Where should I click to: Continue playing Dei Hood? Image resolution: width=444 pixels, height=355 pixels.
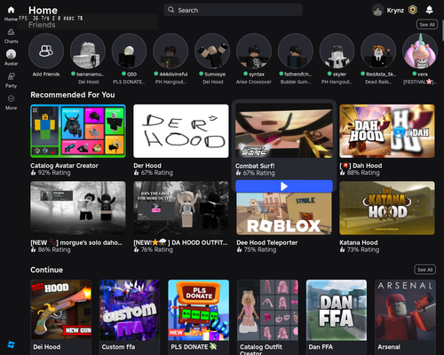(x=60, y=310)
